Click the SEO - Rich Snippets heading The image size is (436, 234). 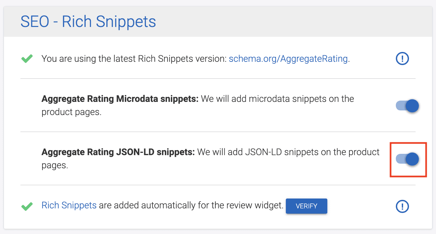coord(88,22)
